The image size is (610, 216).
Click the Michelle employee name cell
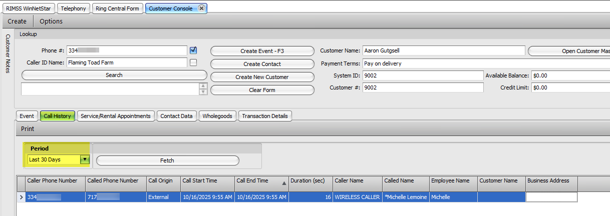453,197
